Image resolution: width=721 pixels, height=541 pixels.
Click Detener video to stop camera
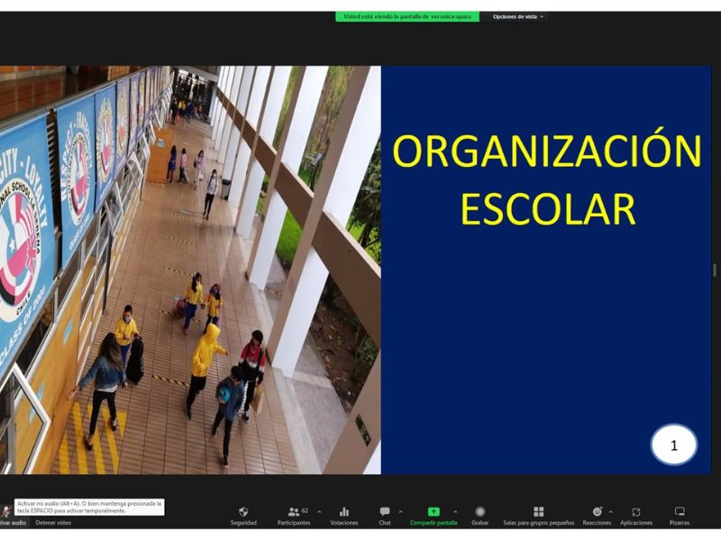coord(53,523)
